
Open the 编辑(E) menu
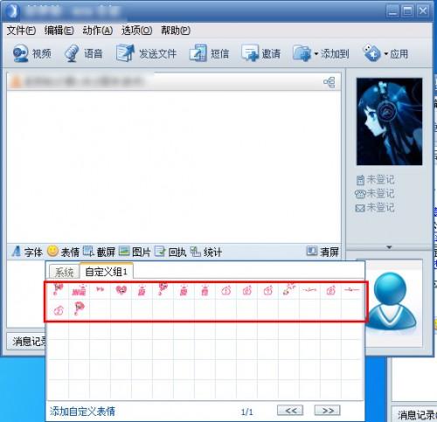click(59, 31)
